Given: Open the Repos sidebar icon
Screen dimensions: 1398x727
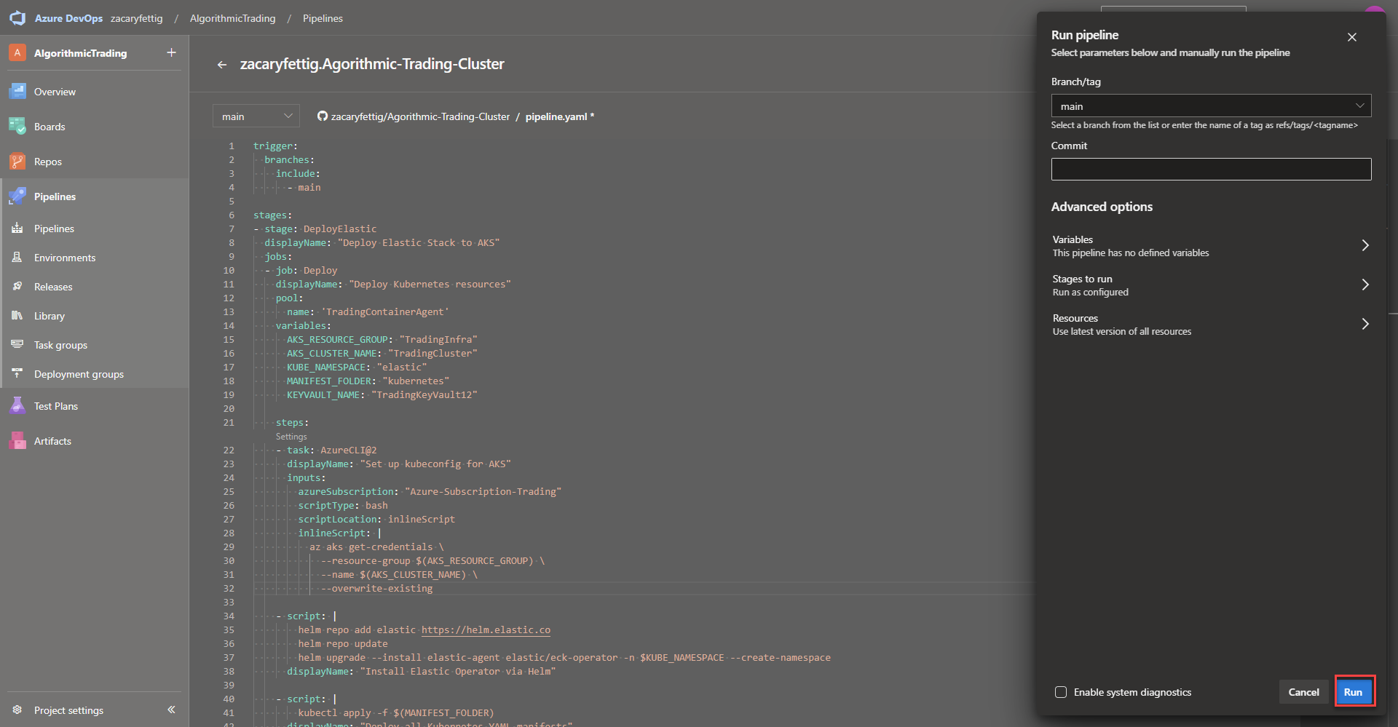Looking at the screenshot, I should [17, 162].
